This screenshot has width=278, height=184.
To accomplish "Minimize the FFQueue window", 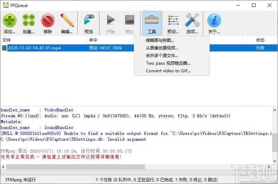I will point(238,5).
